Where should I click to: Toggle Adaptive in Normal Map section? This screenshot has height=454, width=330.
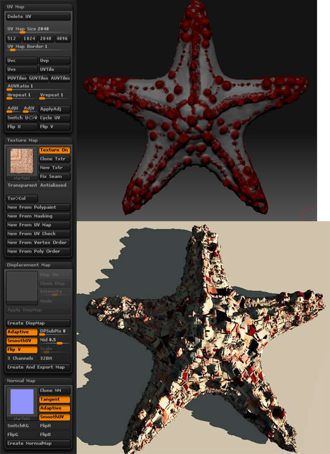tap(54, 408)
